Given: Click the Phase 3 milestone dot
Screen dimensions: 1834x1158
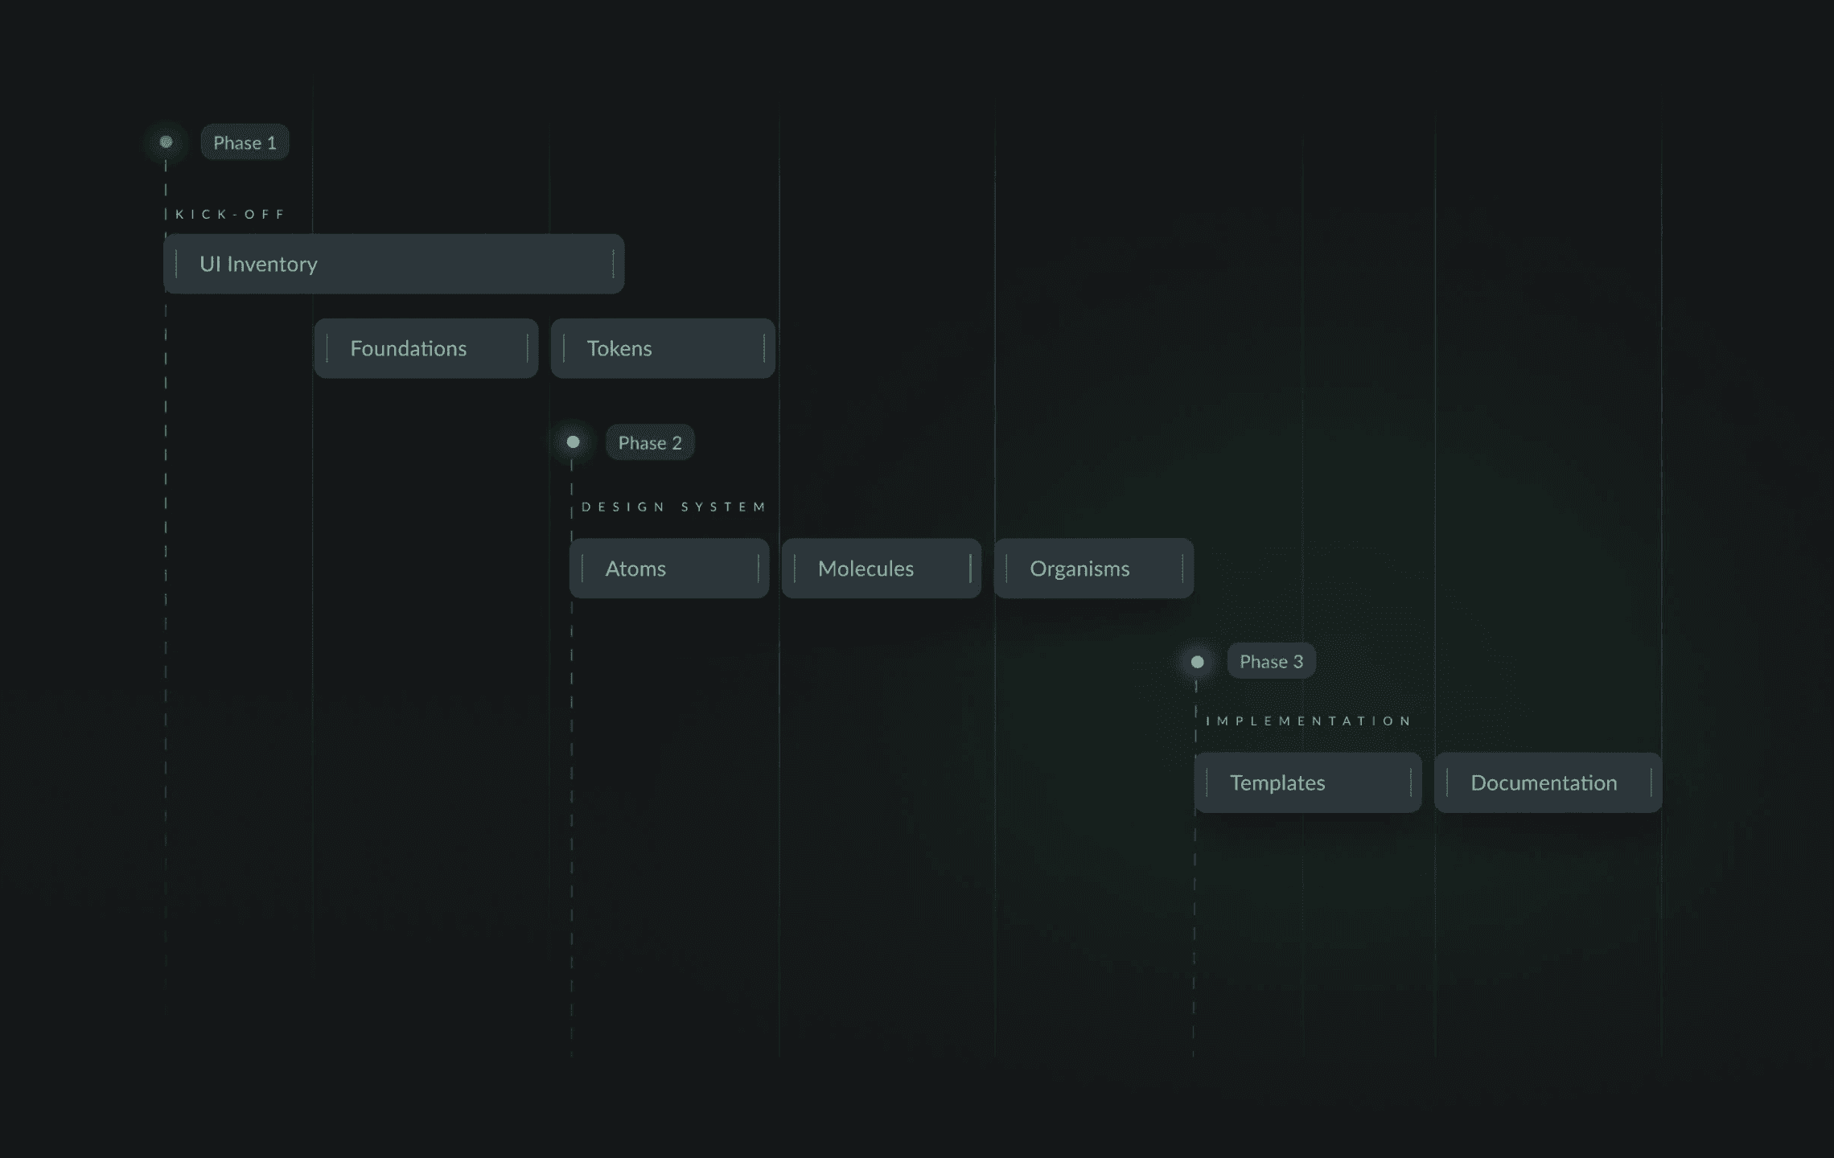Looking at the screenshot, I should click(1197, 662).
